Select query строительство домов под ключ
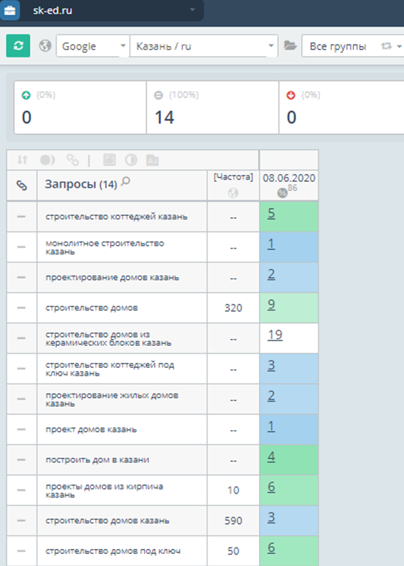Screen dimensions: 404x566 click(113, 551)
